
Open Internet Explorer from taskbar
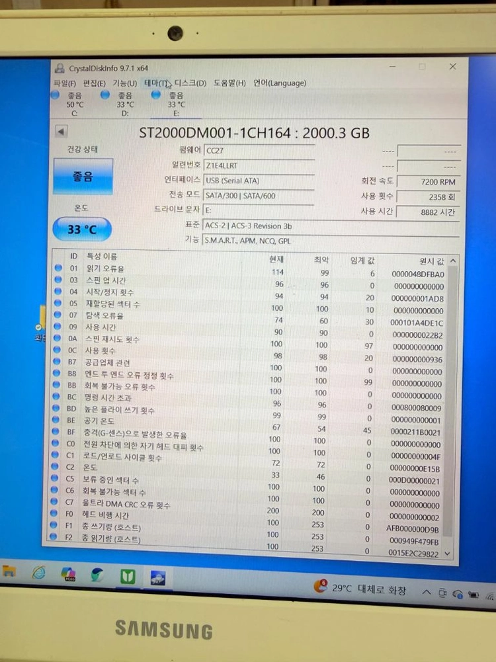[39, 573]
